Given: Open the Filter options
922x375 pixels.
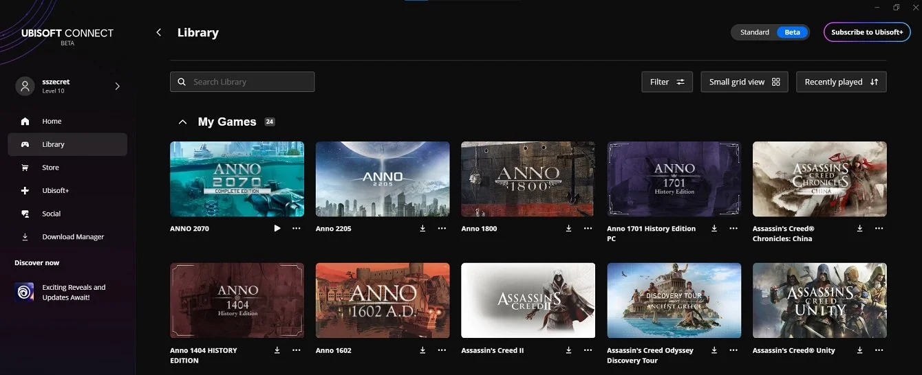Looking at the screenshot, I should click(667, 82).
